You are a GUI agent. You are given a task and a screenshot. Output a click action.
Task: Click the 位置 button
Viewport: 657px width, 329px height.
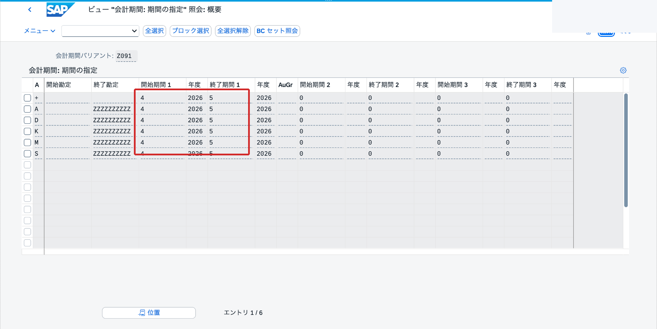149,313
